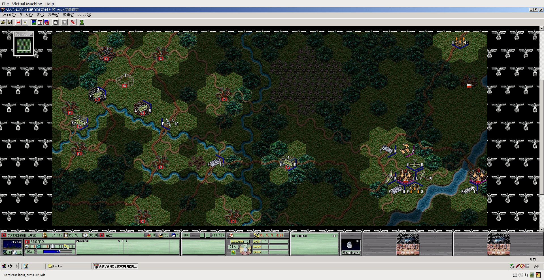
Task: Click the hexagon defense values diagram
Action: (245, 250)
